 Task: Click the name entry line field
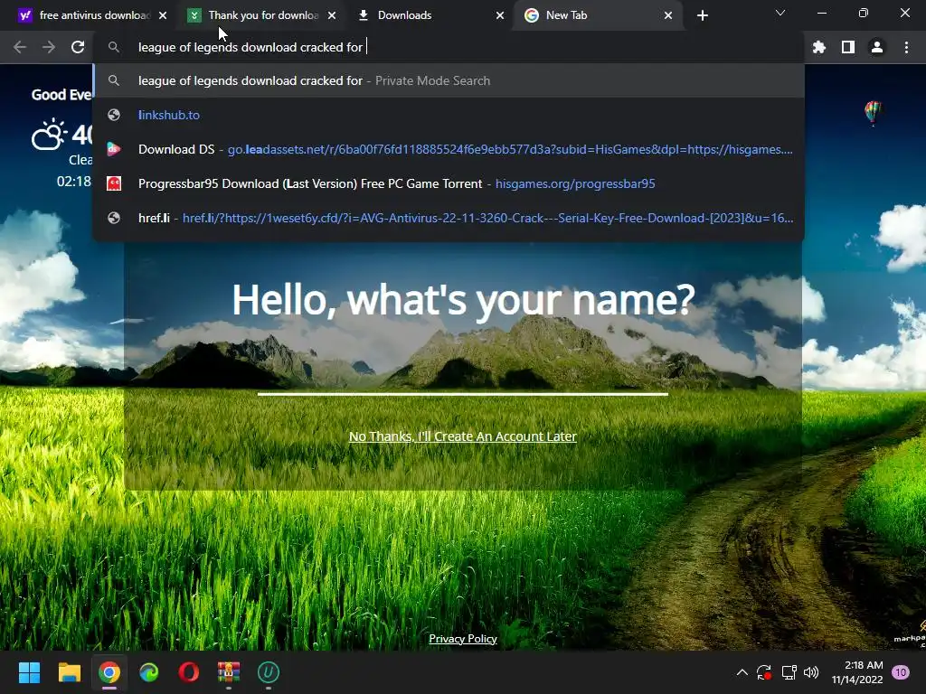pos(463,378)
